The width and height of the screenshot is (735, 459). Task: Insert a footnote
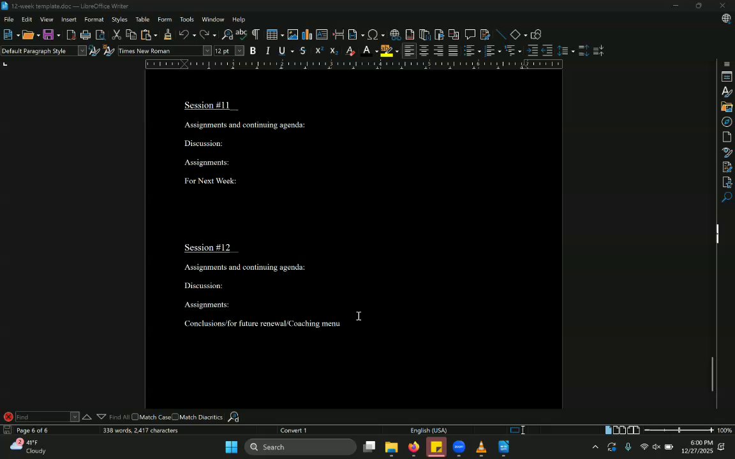coord(410,34)
